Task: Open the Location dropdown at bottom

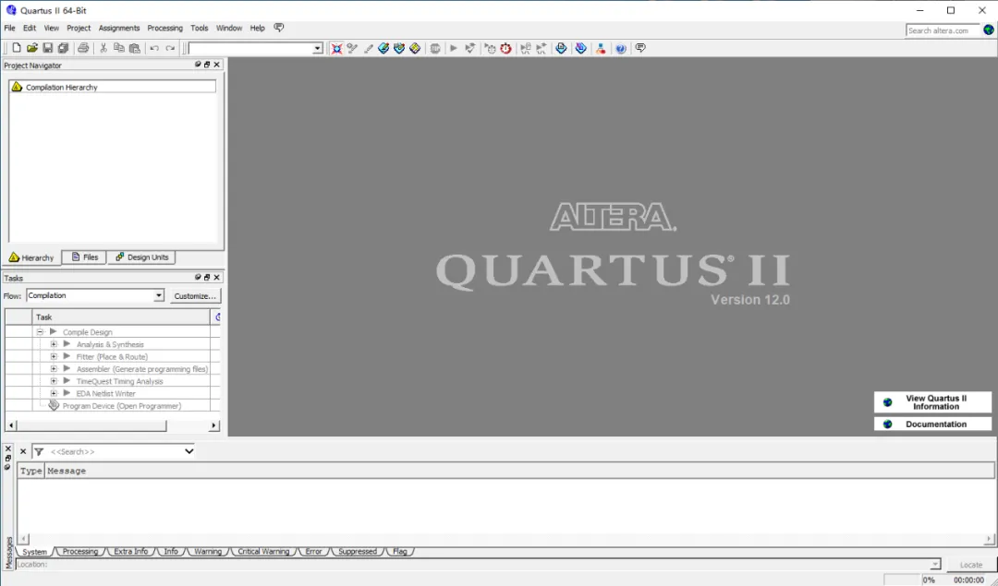Action: click(x=934, y=565)
